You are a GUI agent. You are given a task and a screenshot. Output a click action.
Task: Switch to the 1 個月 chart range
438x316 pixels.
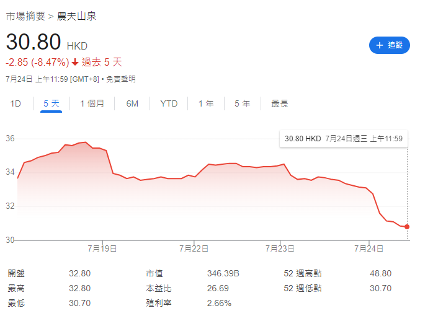[92, 103]
